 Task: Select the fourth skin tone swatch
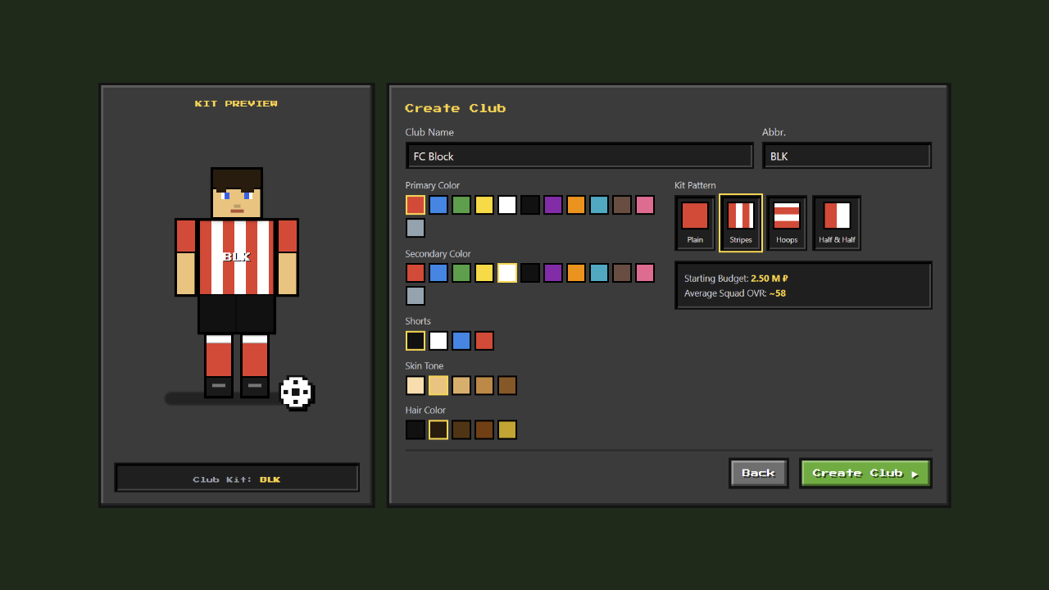pos(484,385)
